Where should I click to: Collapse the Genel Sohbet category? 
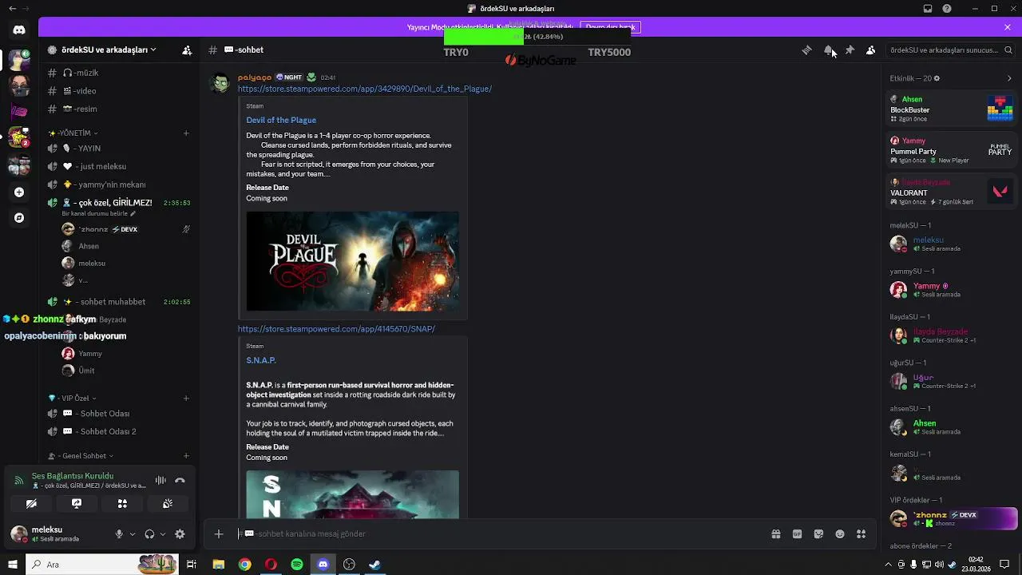(80, 456)
